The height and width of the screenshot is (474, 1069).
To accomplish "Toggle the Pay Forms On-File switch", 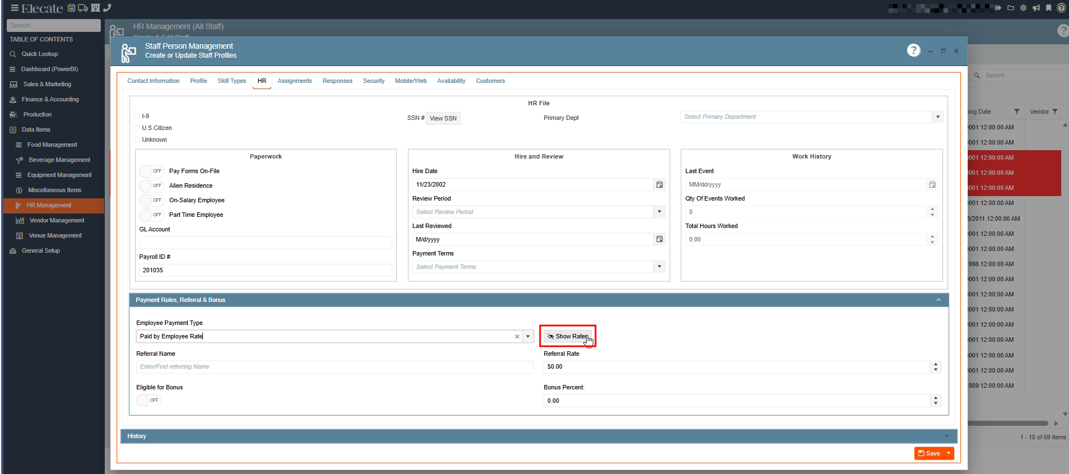I will (x=151, y=171).
